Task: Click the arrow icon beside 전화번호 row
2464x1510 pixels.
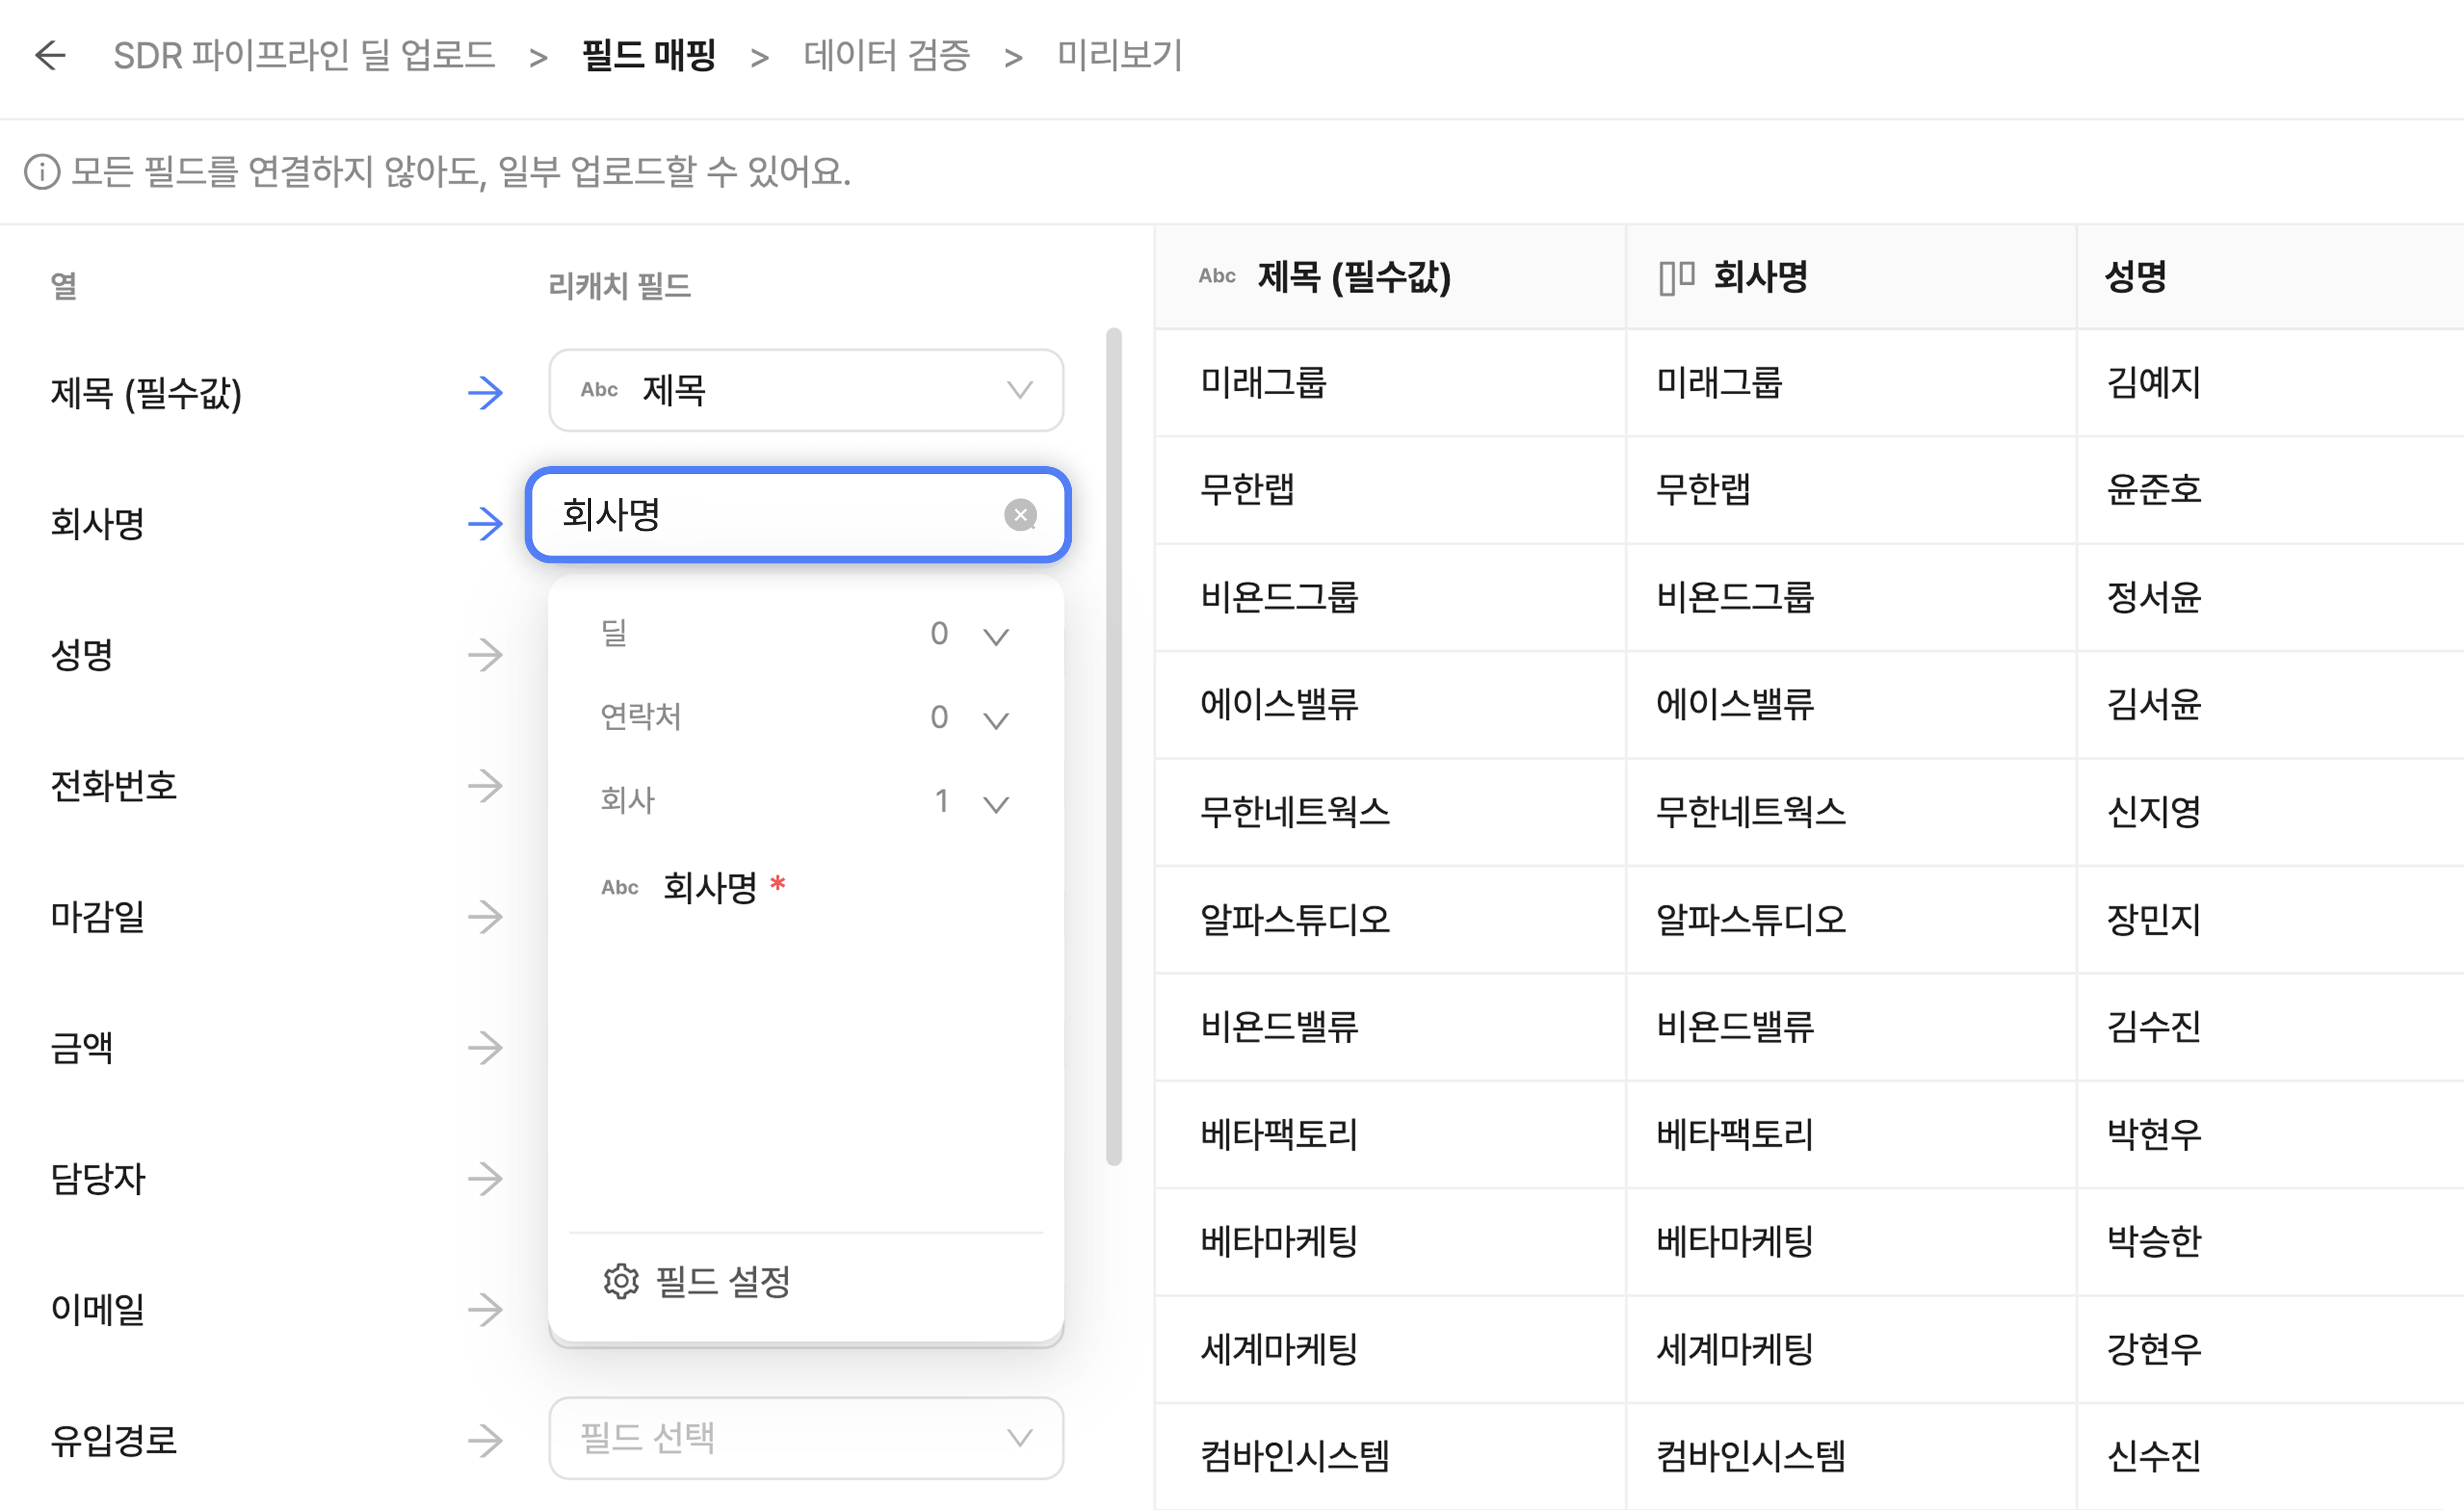Action: (x=485, y=786)
